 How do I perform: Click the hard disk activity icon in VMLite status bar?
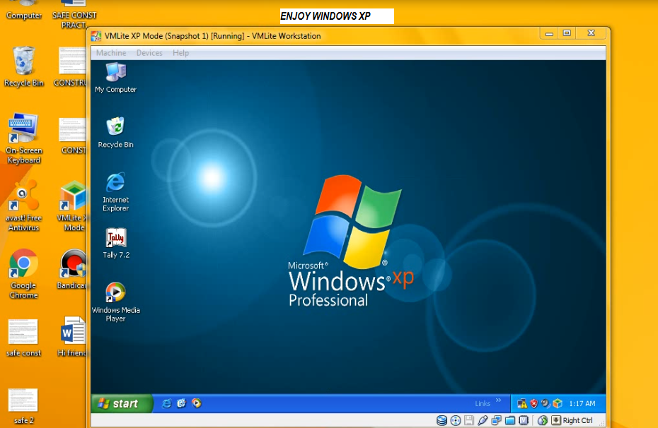point(442,420)
